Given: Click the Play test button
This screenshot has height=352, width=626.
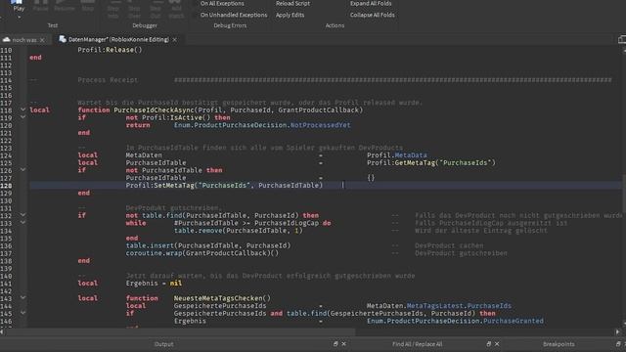Looking at the screenshot, I should tap(19, 6).
